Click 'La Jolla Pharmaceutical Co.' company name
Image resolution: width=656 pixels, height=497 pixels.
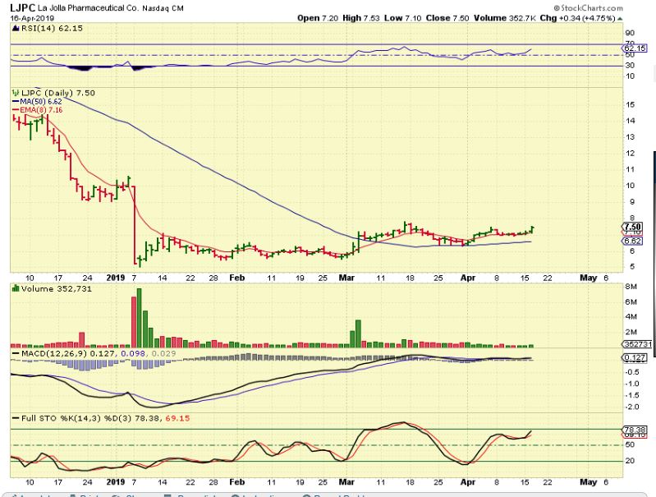[x=88, y=8]
